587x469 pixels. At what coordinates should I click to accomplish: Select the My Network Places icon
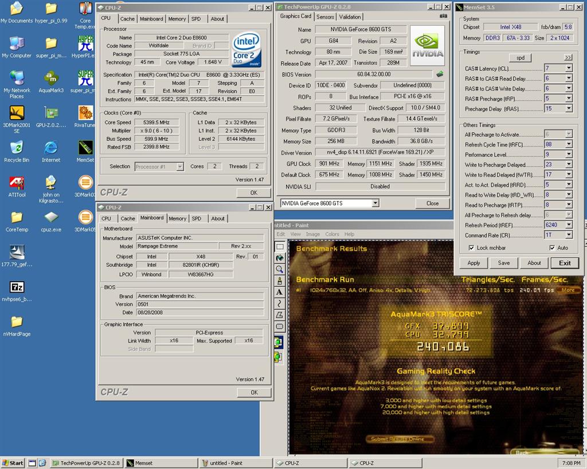(17, 84)
